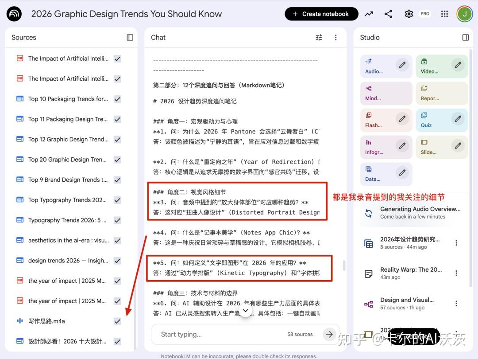The height and width of the screenshot is (359, 478).
Task: Submit the chat message arrow
Action: click(329, 334)
